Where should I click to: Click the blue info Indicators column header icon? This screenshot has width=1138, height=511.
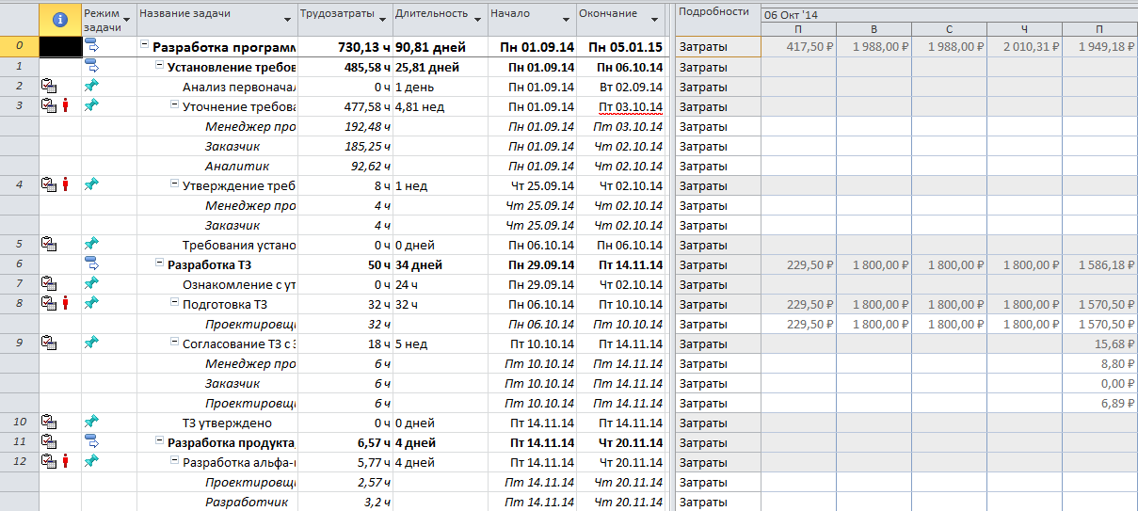[60, 19]
